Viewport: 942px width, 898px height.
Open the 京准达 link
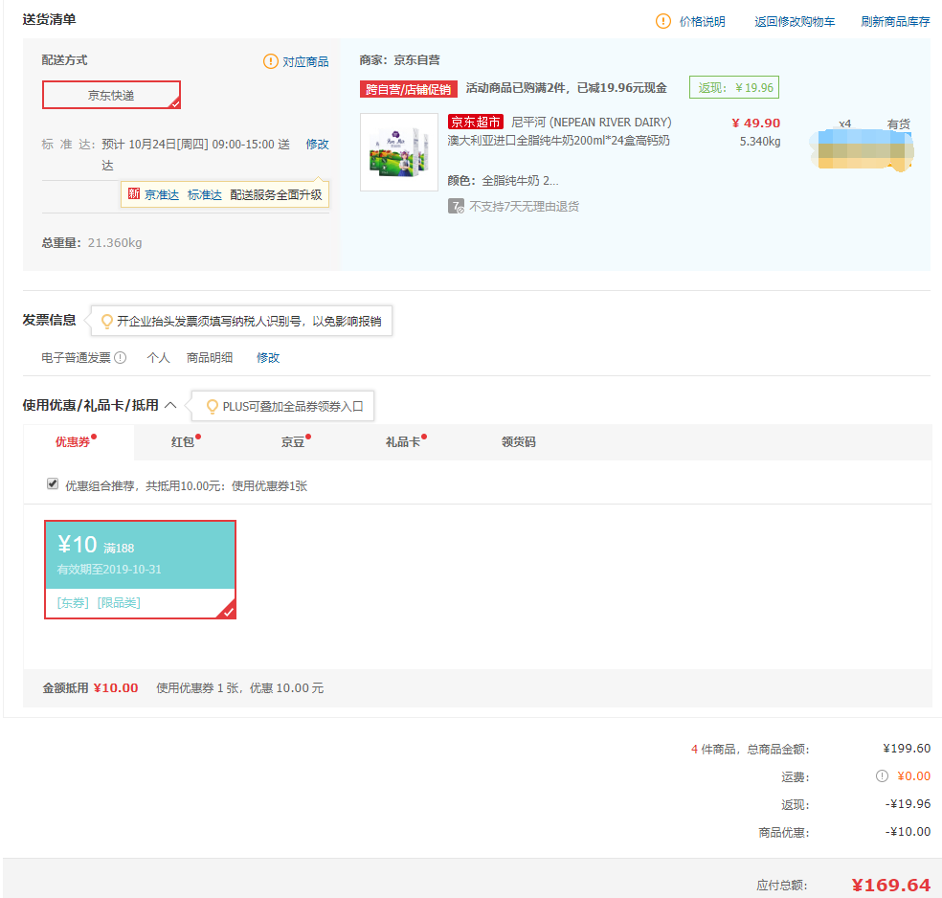pos(162,195)
